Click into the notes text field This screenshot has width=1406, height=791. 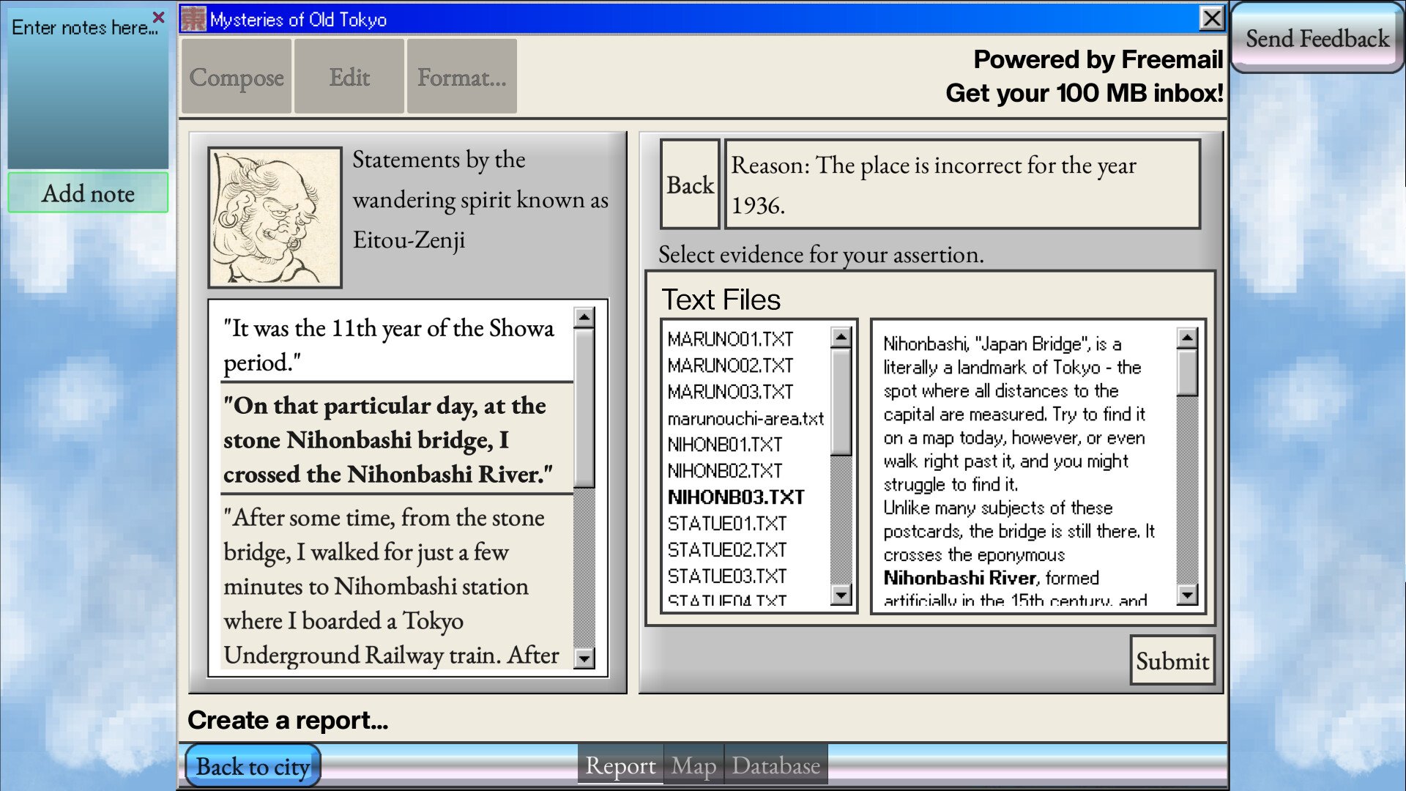click(88, 95)
